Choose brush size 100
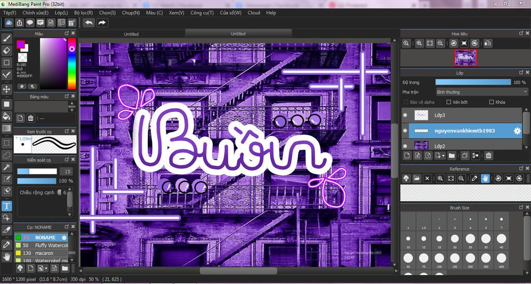The height and width of the screenshot is (284, 531). pos(439,260)
